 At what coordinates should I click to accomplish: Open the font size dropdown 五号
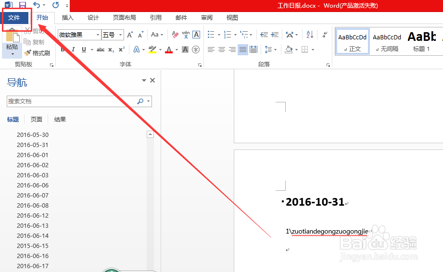click(x=120, y=35)
